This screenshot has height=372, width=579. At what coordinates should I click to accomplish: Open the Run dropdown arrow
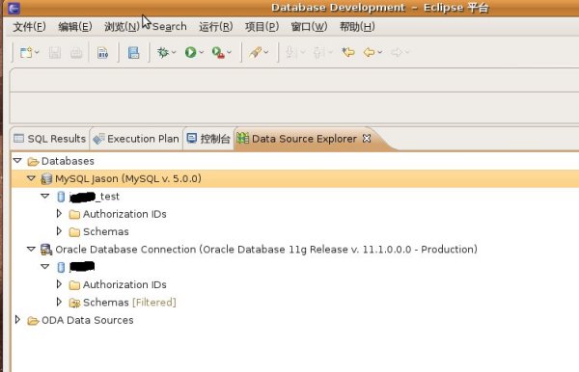tap(202, 52)
